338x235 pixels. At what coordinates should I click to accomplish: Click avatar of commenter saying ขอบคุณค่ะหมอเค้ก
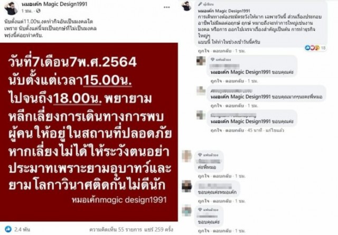tap(186, 186)
